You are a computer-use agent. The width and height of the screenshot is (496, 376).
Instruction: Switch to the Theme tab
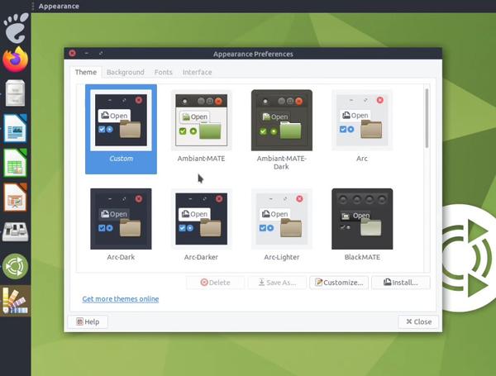click(86, 72)
